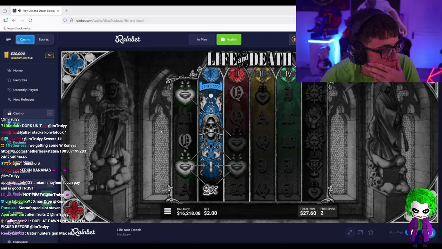Open the Wallet

(x=229, y=39)
